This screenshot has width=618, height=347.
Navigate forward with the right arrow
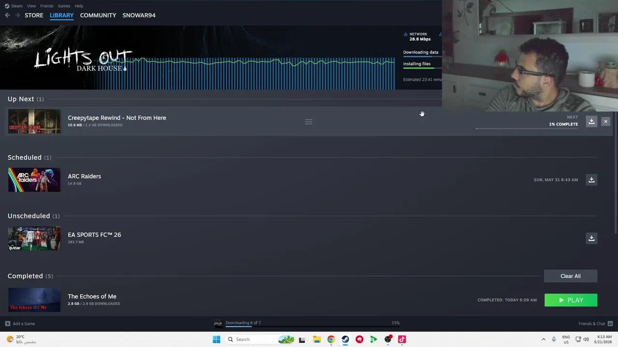17,15
